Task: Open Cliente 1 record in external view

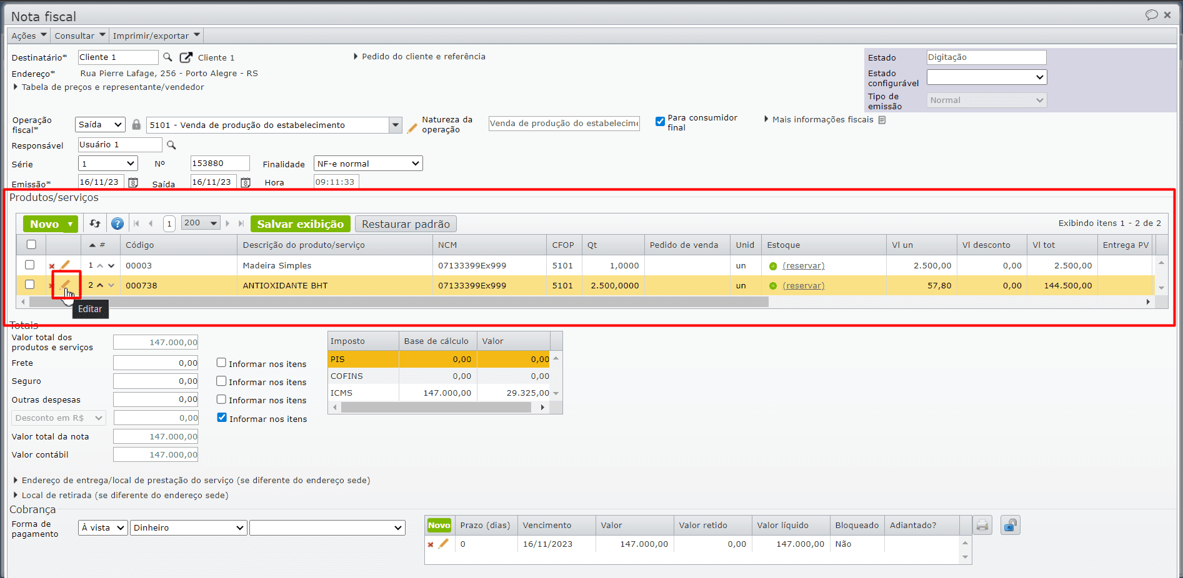Action: [186, 57]
